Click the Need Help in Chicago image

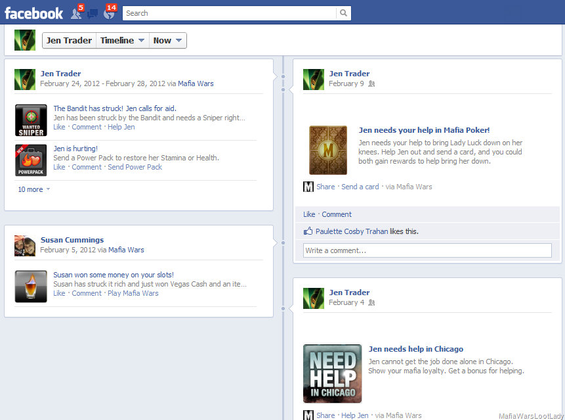[x=332, y=373]
